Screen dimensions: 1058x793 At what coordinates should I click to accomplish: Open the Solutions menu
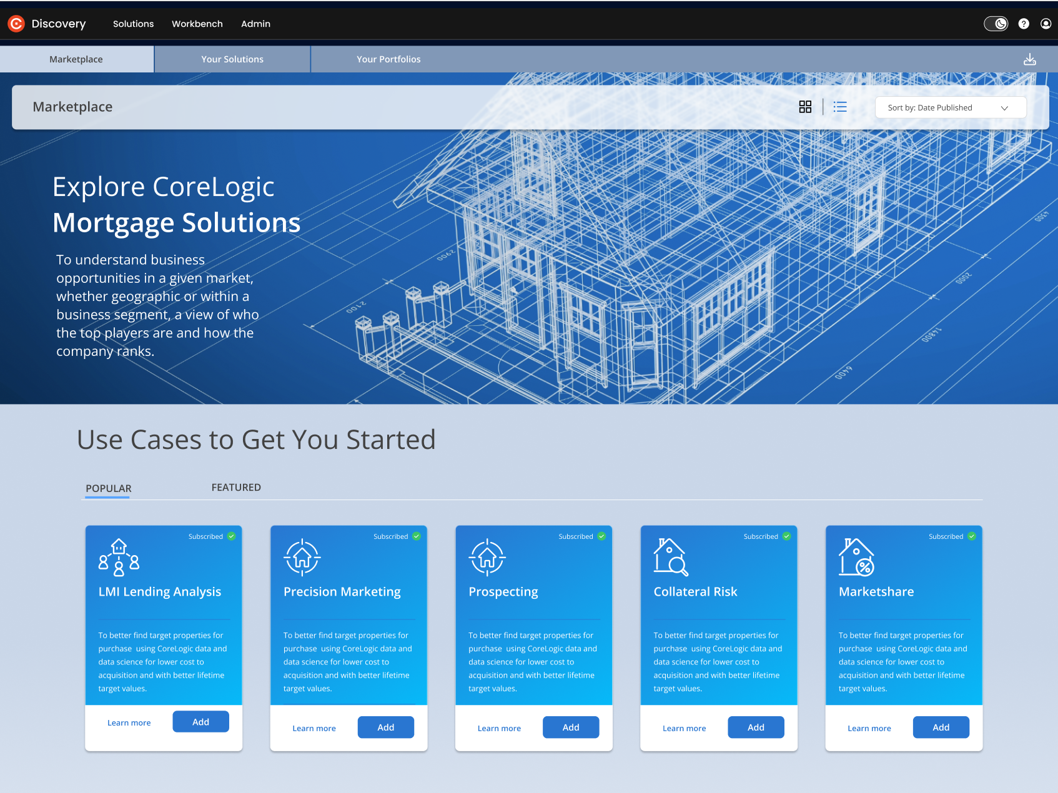pyautogui.click(x=133, y=24)
